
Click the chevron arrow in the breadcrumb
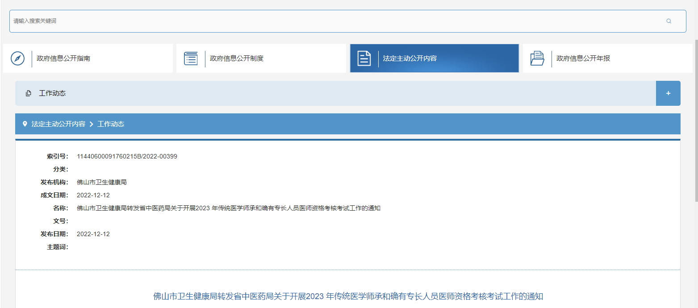tap(91, 124)
